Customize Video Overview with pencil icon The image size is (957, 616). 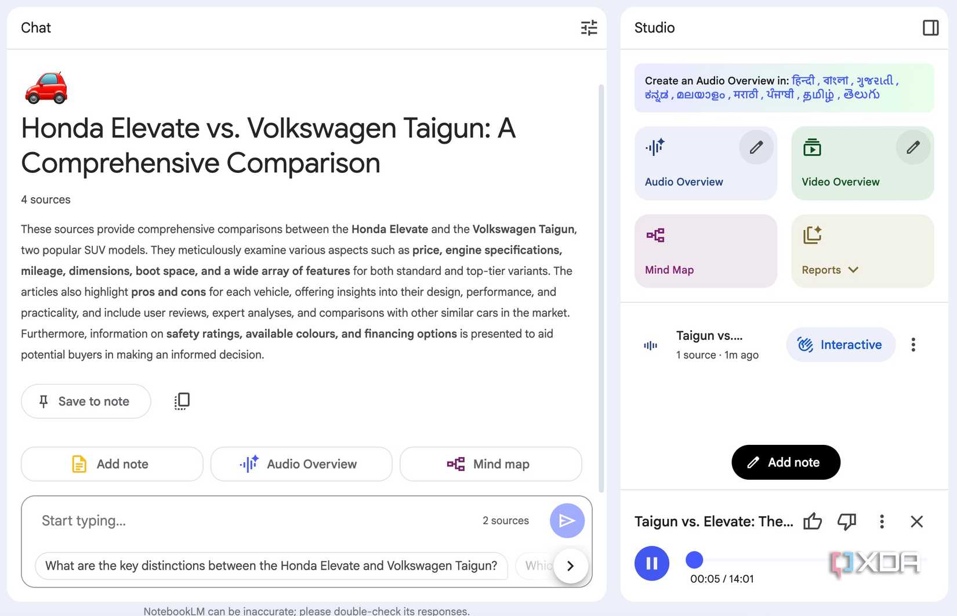[x=912, y=148]
